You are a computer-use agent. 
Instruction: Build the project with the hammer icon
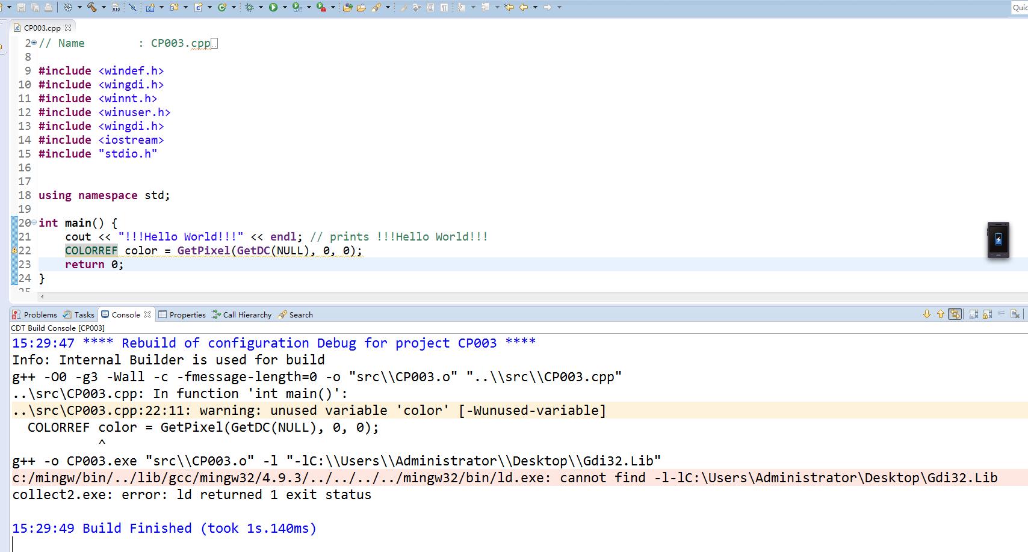pyautogui.click(x=91, y=7)
